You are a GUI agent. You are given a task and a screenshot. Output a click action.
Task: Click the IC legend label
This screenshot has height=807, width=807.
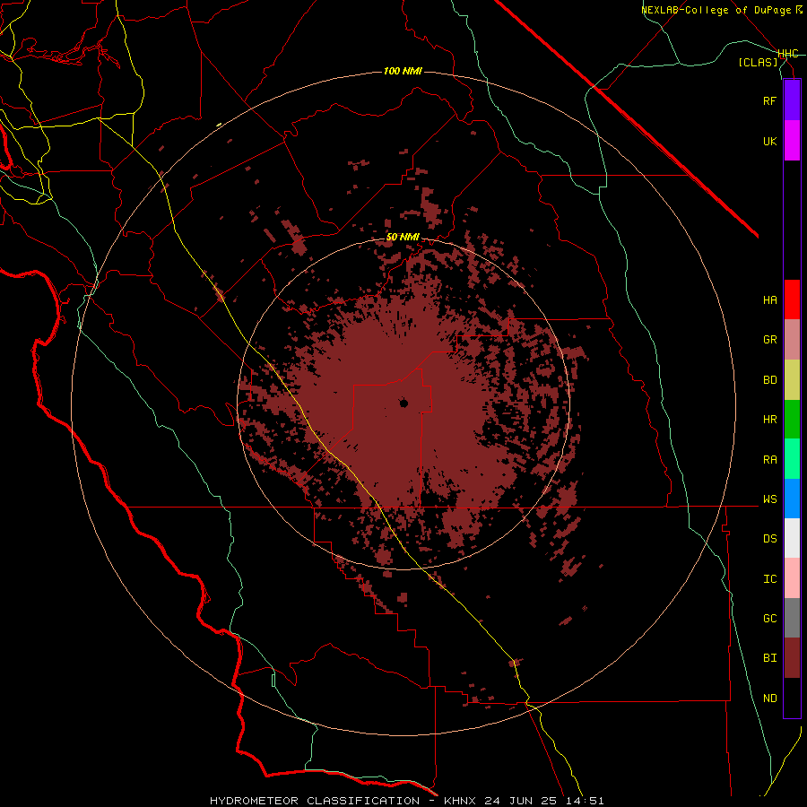769,579
